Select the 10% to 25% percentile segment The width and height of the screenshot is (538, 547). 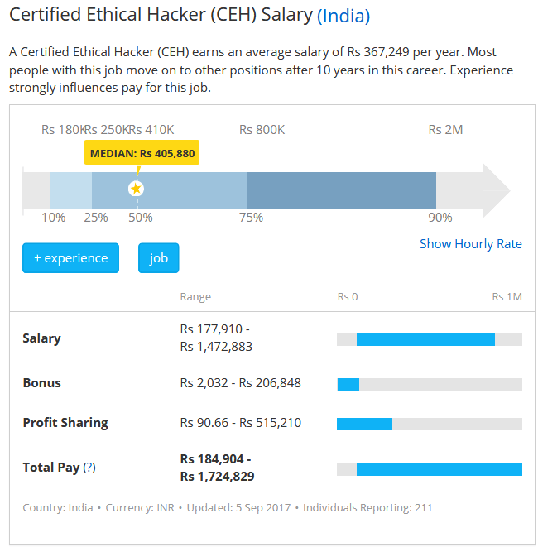70,190
